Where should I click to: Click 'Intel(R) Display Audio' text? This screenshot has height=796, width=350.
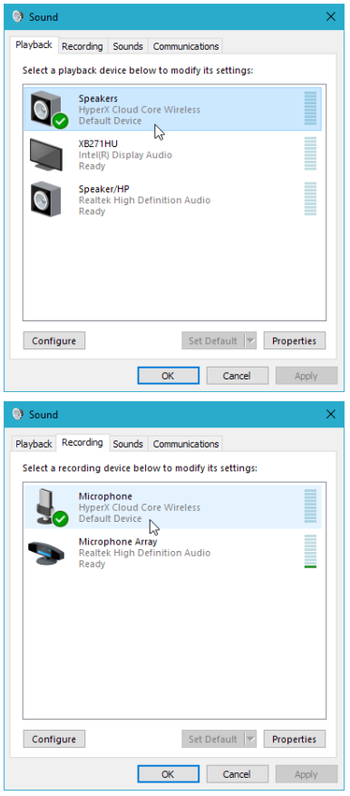point(125,155)
